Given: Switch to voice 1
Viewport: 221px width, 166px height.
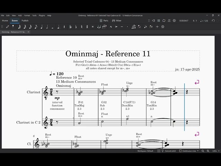Looking at the screenshot, I should click(145, 27).
